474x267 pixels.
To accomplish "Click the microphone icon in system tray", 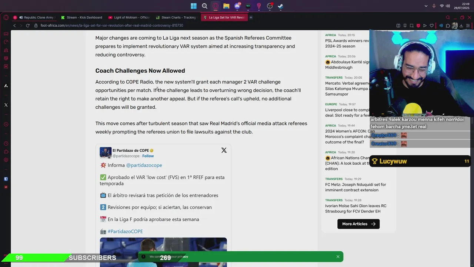I will pos(434,6).
